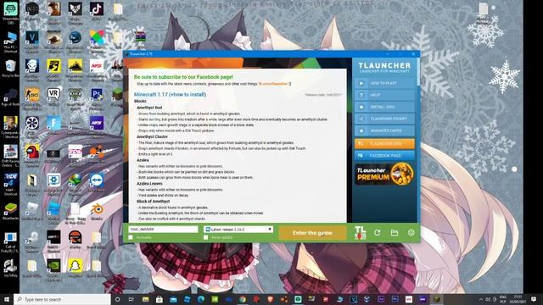This screenshot has height=305, width=543.
Task: Click the TLauncher refresh icon
Action: [377, 233]
